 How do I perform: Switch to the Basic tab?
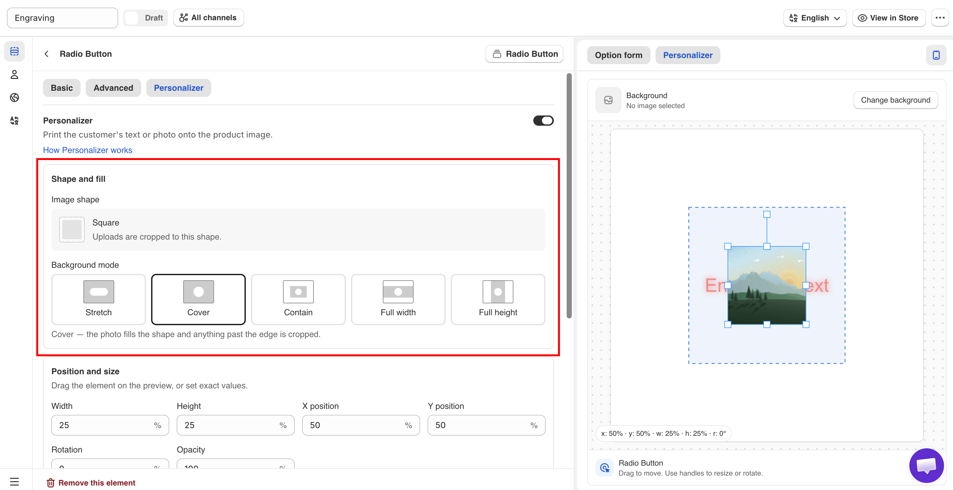pyautogui.click(x=62, y=88)
